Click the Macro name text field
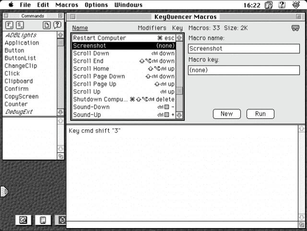The width and height of the screenshot is (307, 231). [x=244, y=48]
